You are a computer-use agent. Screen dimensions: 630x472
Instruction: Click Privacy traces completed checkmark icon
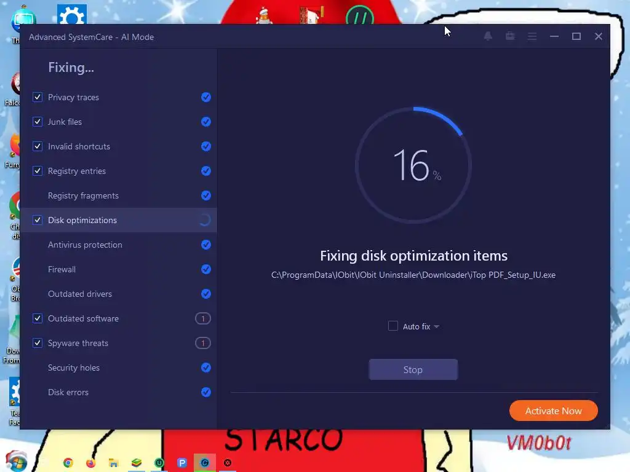click(x=205, y=97)
